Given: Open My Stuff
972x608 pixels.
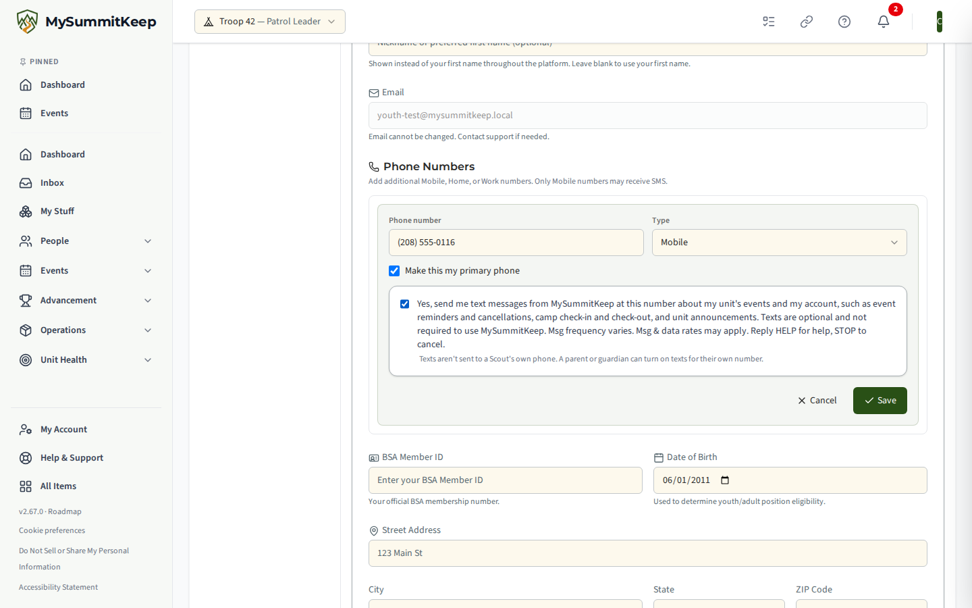Looking at the screenshot, I should pyautogui.click(x=86, y=211).
